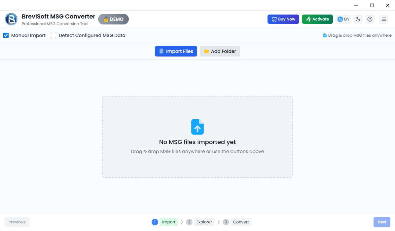Maximize the application window
Image resolution: width=395 pixels, height=231 pixels.
point(372,5)
